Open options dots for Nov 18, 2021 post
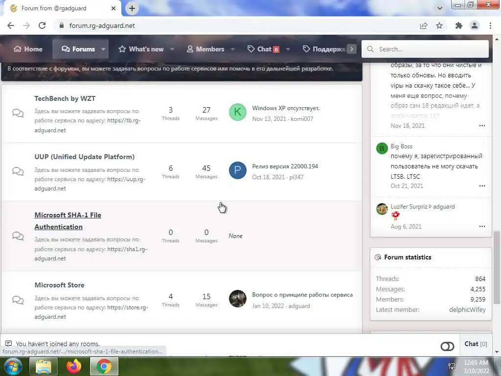 click(482, 126)
